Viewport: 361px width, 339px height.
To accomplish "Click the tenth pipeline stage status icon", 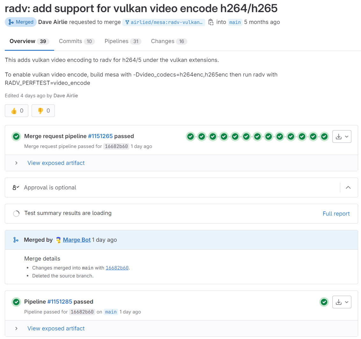I will [291, 137].
